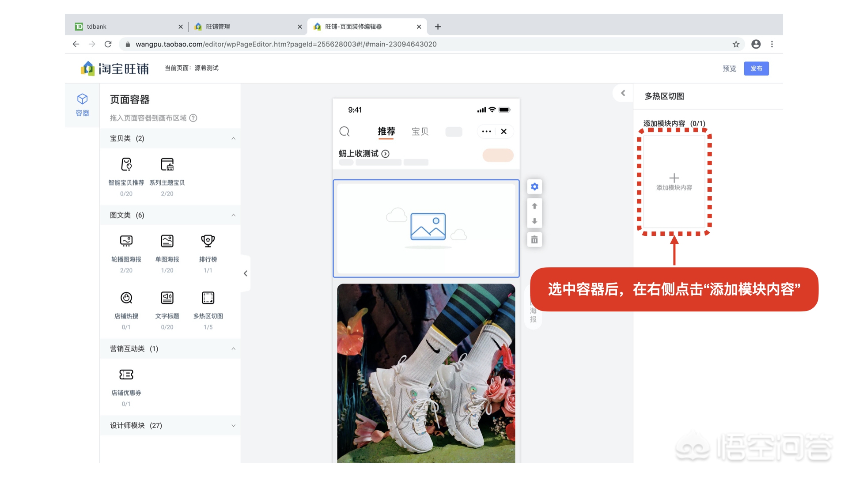Open module settings via the gear icon
The width and height of the screenshot is (848, 477).
534,186
